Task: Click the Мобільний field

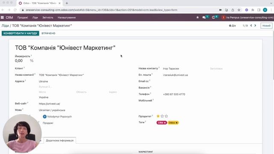Action: click(209, 101)
